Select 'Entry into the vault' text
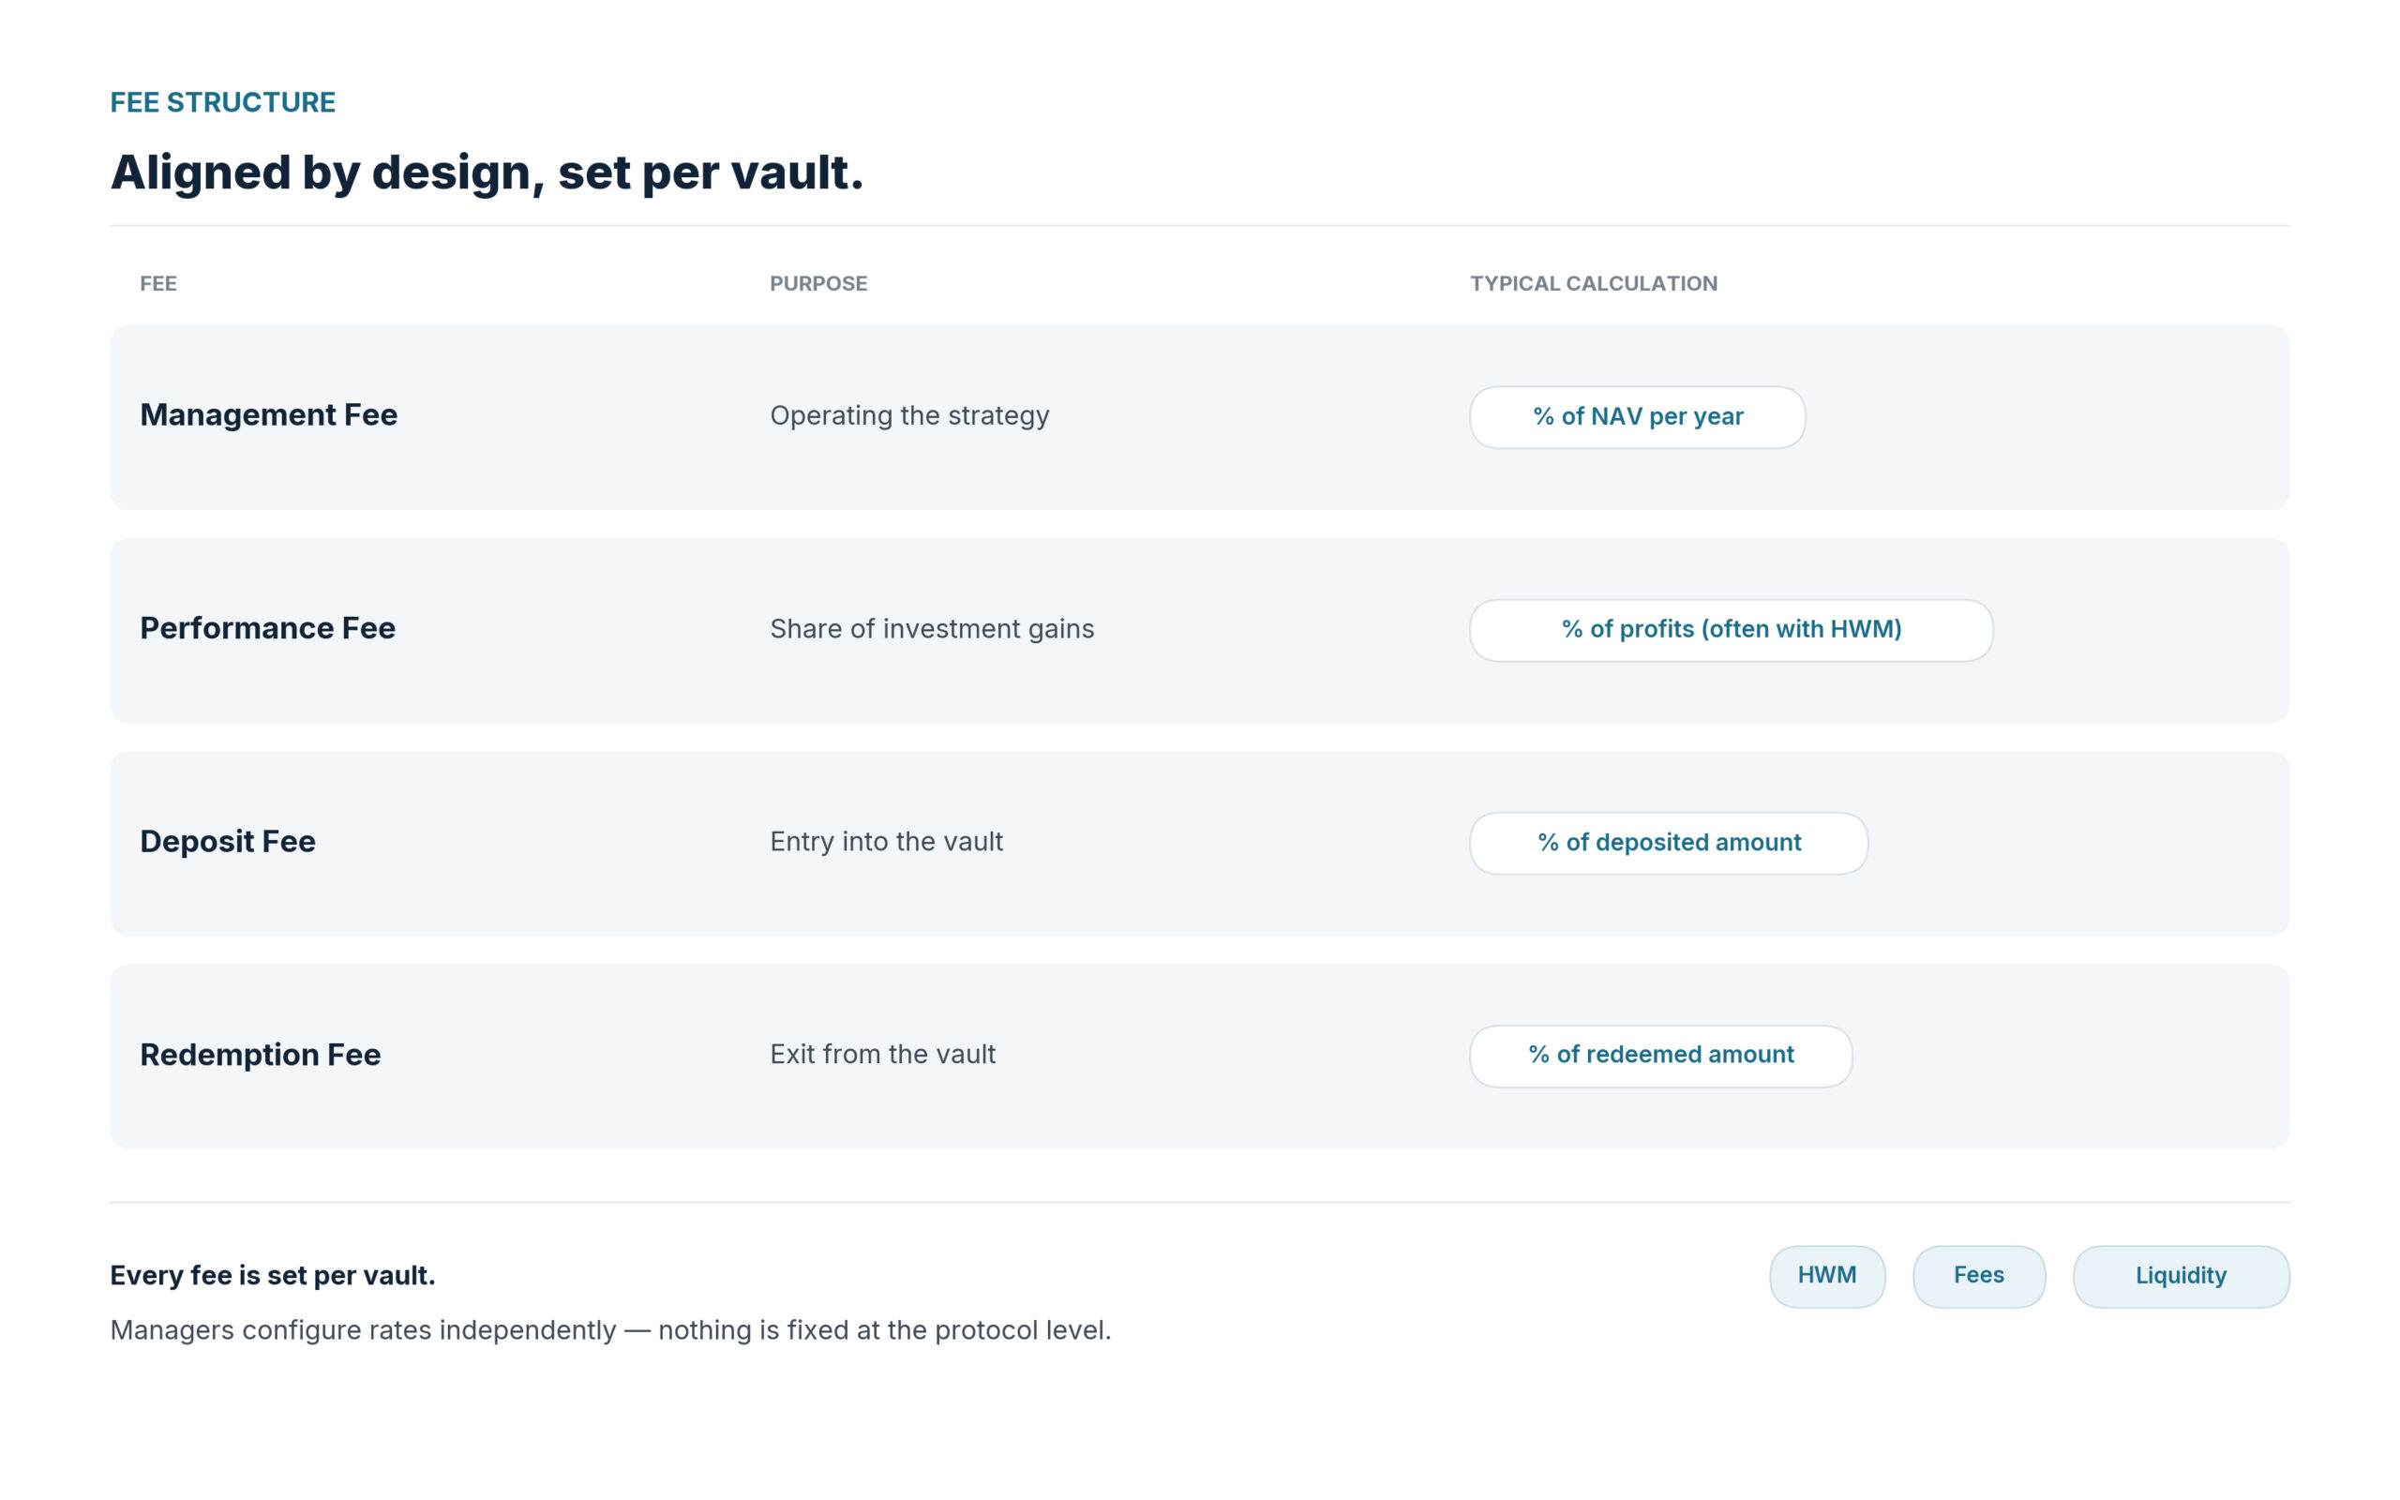The height and width of the screenshot is (1500, 2400). pyautogui.click(x=887, y=841)
